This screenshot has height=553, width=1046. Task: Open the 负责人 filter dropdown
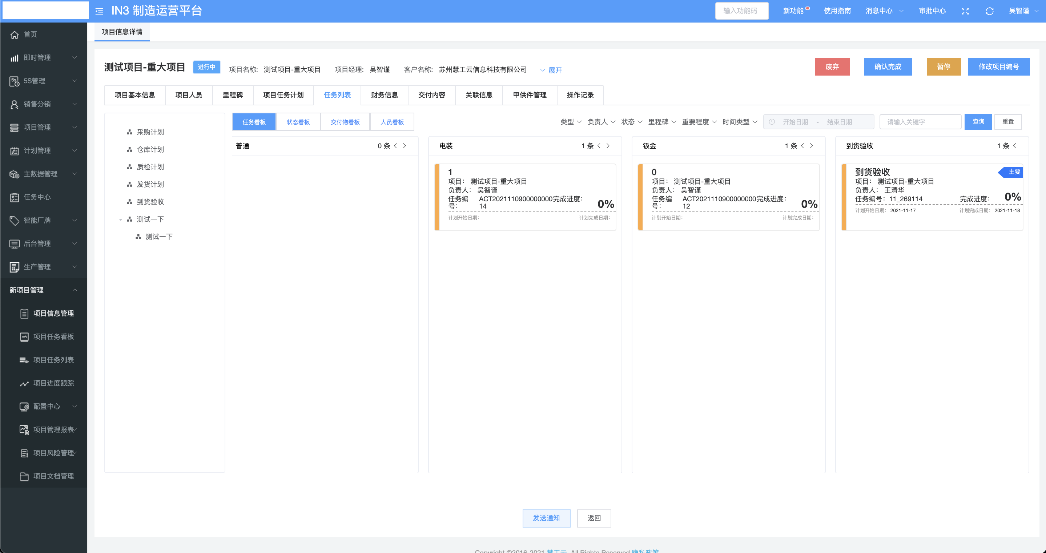[602, 122]
